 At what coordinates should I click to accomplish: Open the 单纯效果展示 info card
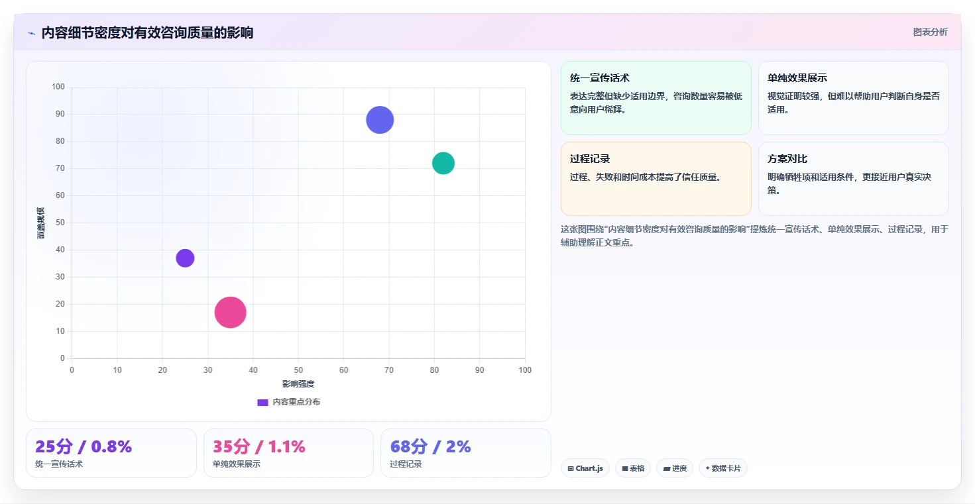[853, 98]
